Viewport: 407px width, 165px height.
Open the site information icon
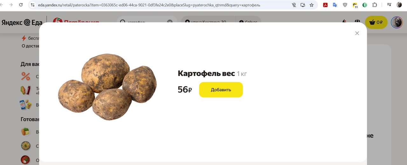point(32,5)
